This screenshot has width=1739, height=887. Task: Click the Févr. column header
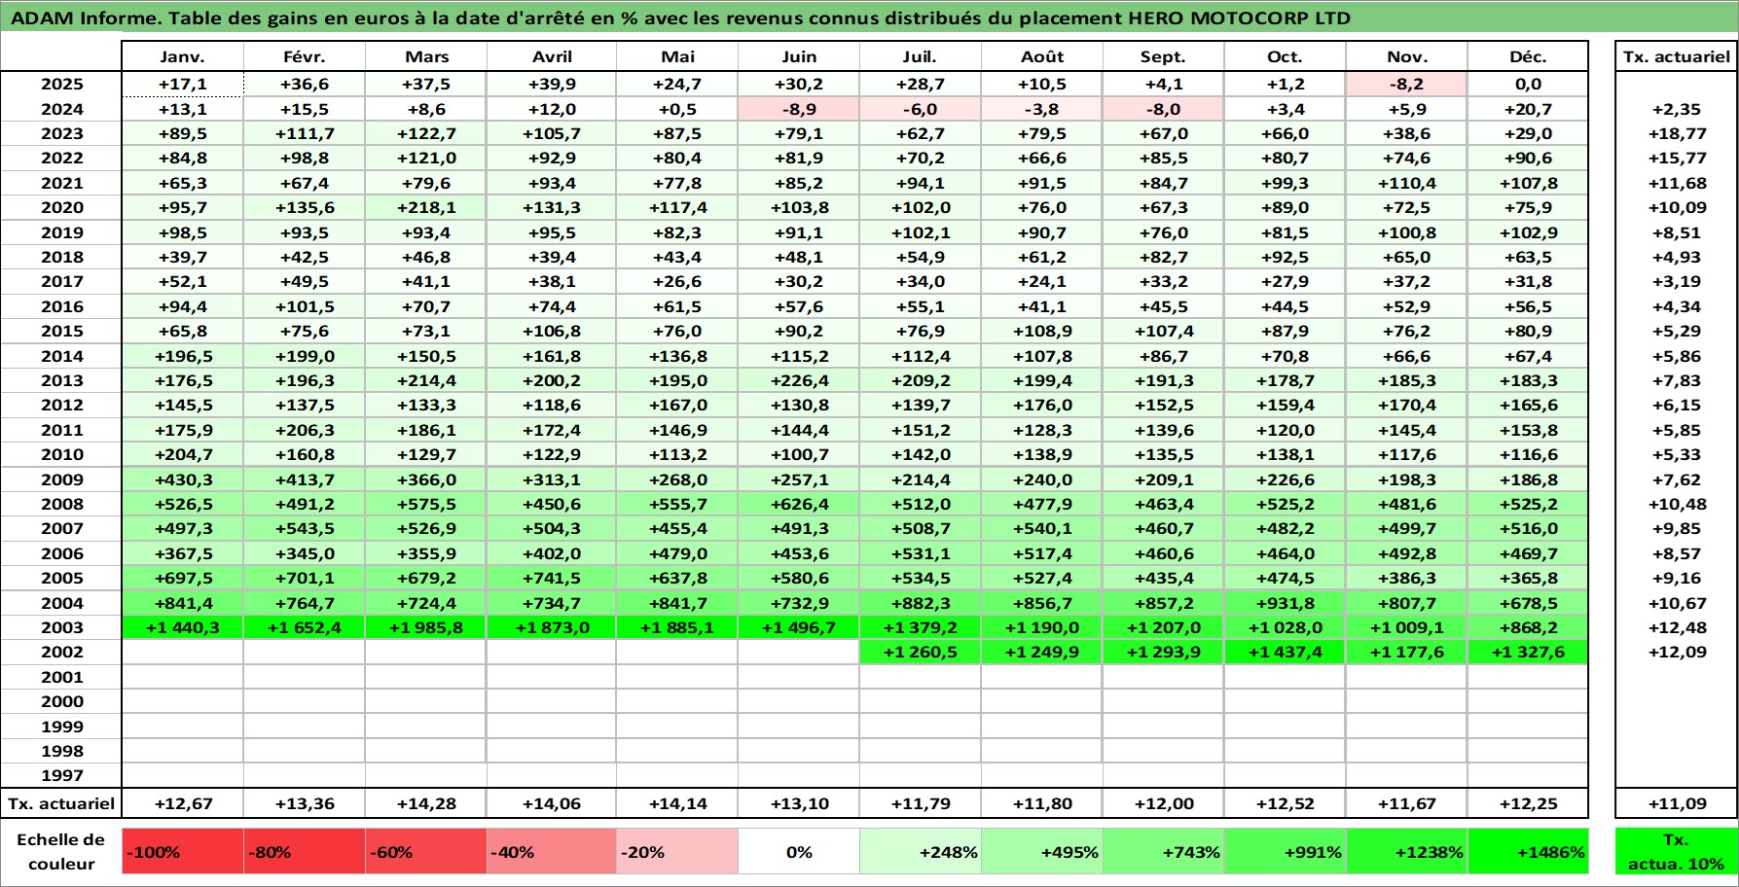click(305, 56)
